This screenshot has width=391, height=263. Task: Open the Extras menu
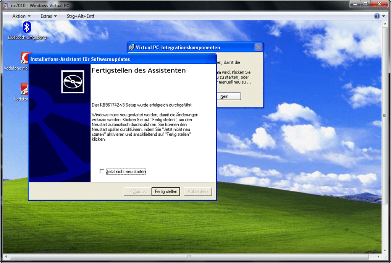48,16
